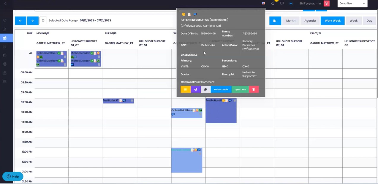Open the date picker calendar selector

pos(43,20)
